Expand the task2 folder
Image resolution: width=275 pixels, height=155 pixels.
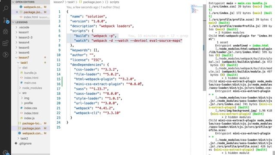[x=18, y=139]
